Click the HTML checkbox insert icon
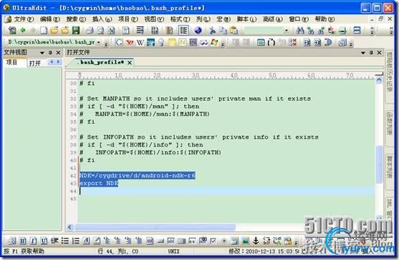The width and height of the screenshot is (399, 260). (213, 241)
